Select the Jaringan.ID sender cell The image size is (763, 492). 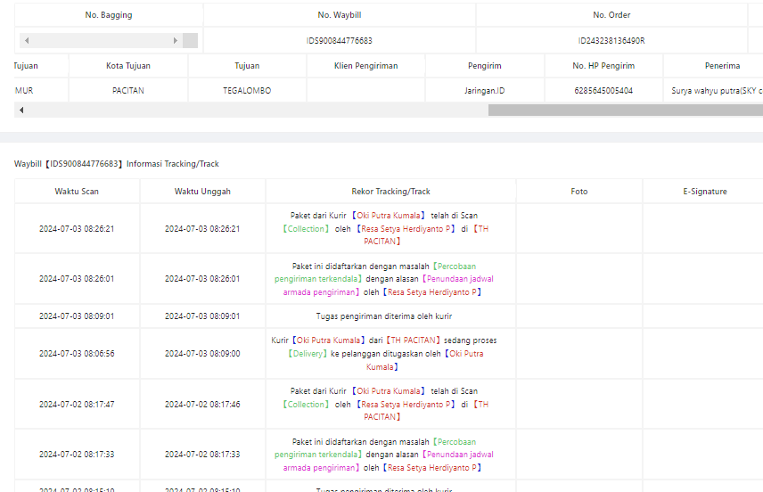(x=485, y=91)
